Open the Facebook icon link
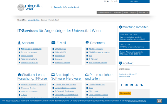Viewport: 167px width, 104px height. coord(122,85)
